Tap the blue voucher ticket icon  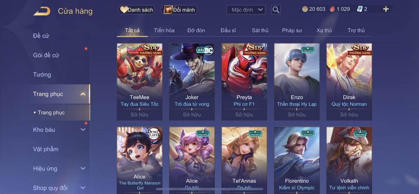click(359, 9)
